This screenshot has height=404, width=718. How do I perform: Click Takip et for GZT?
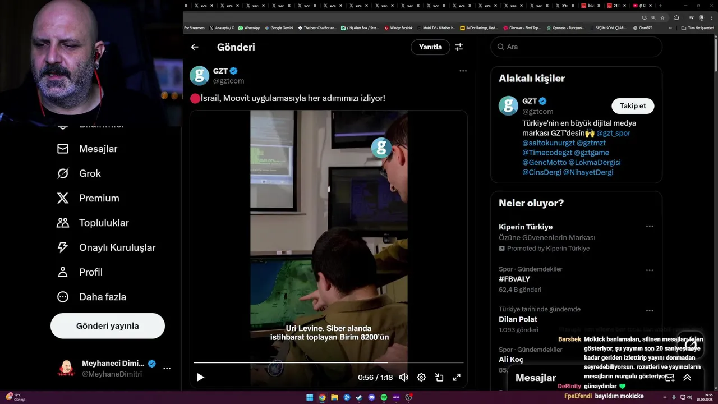click(633, 105)
